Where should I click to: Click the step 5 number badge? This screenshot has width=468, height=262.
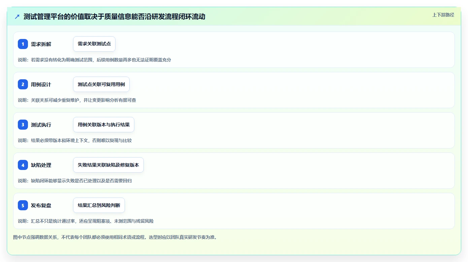click(23, 205)
